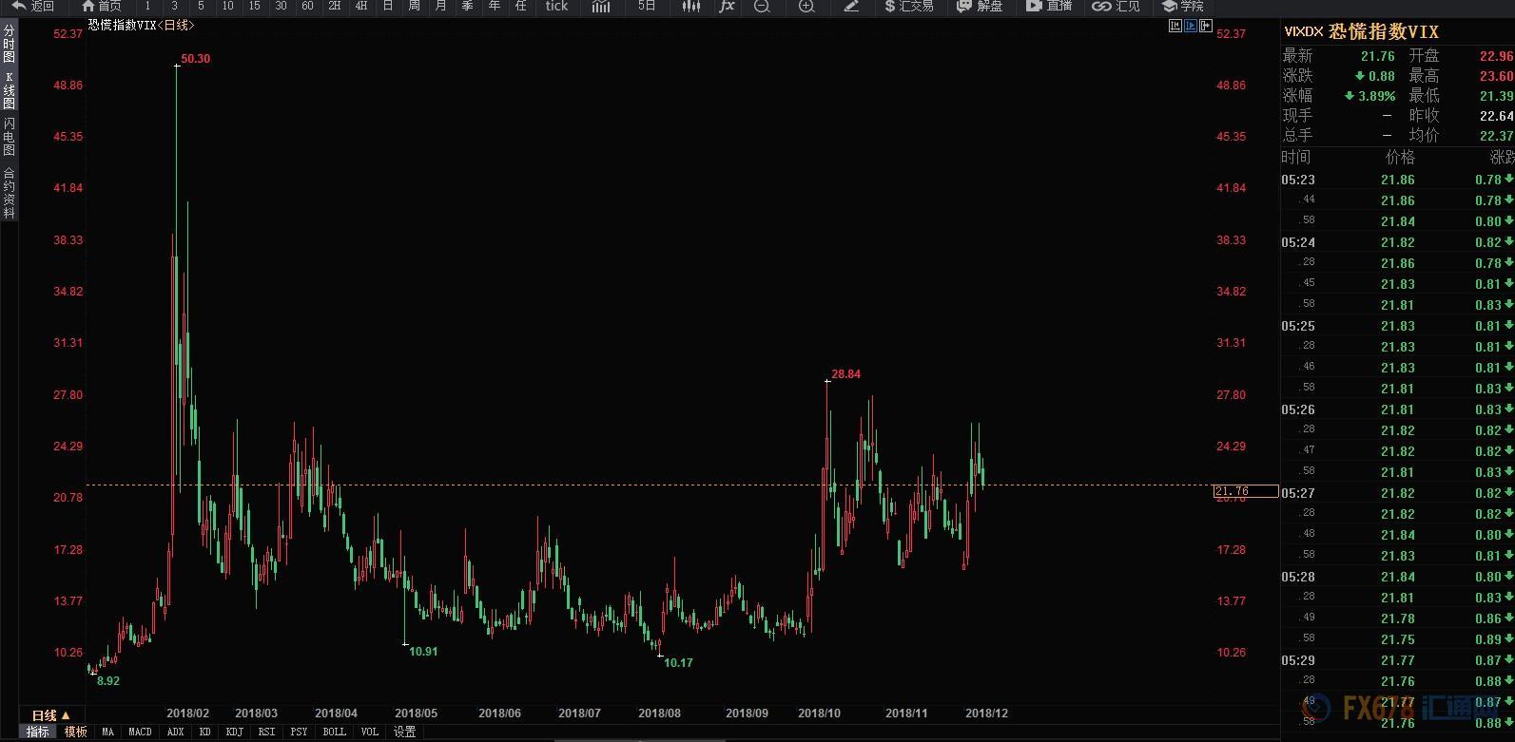Zoom out the chart with magnifier minus
Screen dimensions: 1515x742
(762, 6)
